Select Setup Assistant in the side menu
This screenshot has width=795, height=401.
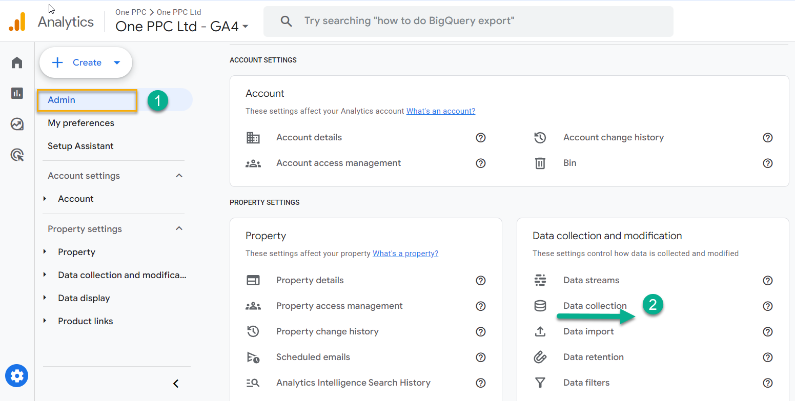[x=80, y=146]
